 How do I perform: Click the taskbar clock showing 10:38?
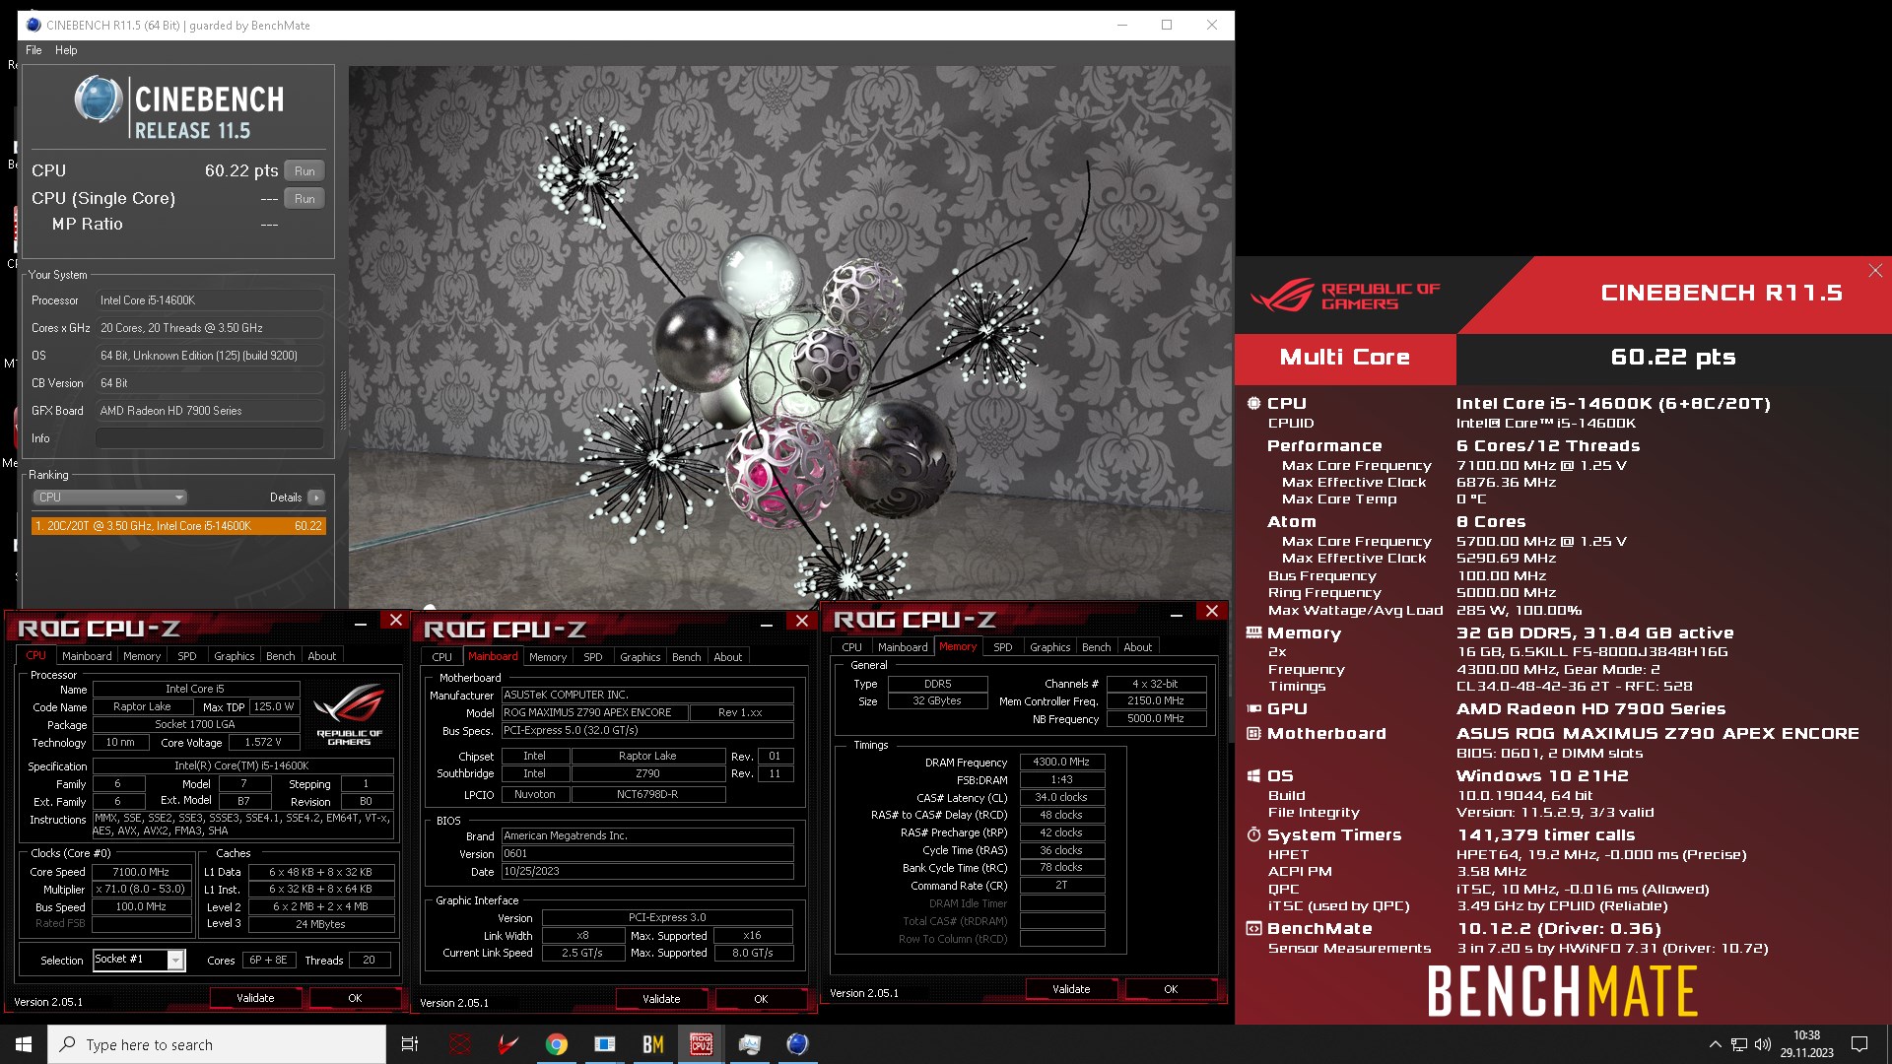1806,1044
